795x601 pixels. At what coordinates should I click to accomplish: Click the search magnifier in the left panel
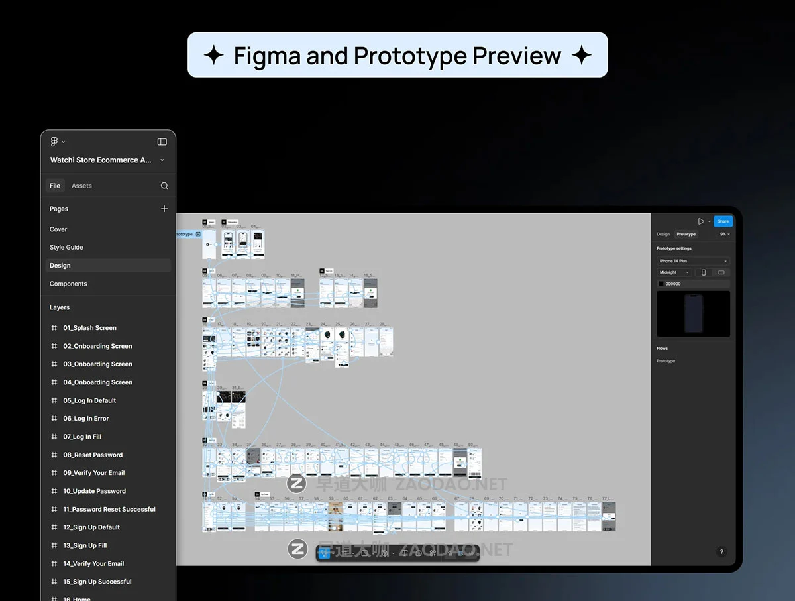[x=164, y=186]
